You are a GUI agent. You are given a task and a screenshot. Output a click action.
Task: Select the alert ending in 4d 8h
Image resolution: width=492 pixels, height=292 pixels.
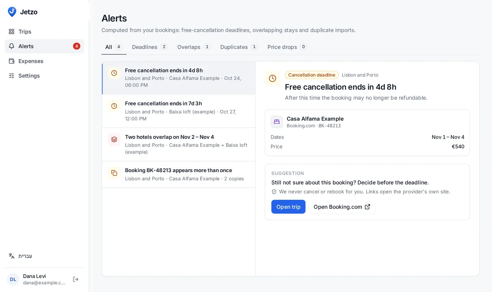[x=179, y=78]
